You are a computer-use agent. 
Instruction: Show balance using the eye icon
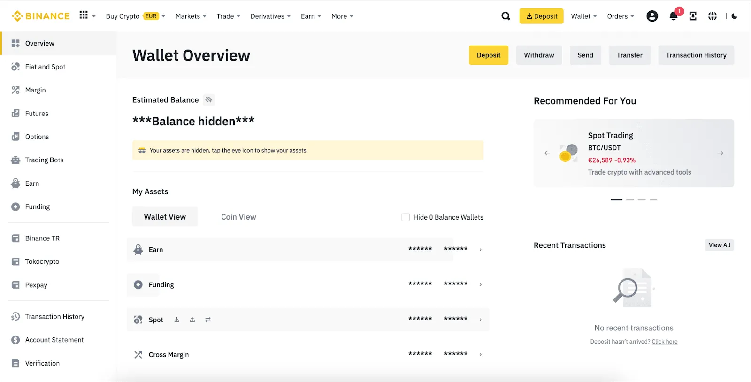[209, 100]
